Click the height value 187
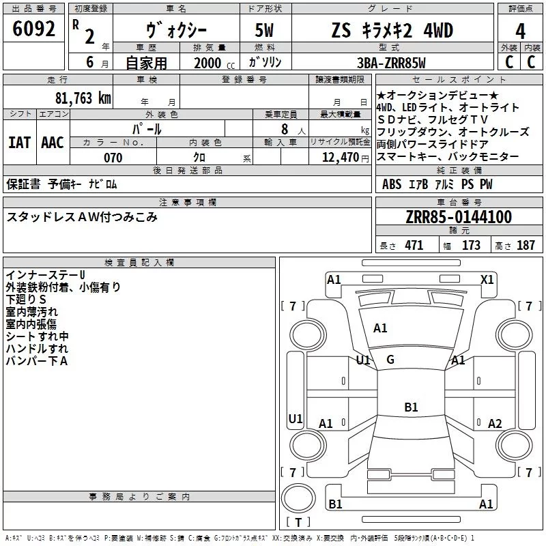Viewport: 546px width, 546px height. click(x=526, y=245)
